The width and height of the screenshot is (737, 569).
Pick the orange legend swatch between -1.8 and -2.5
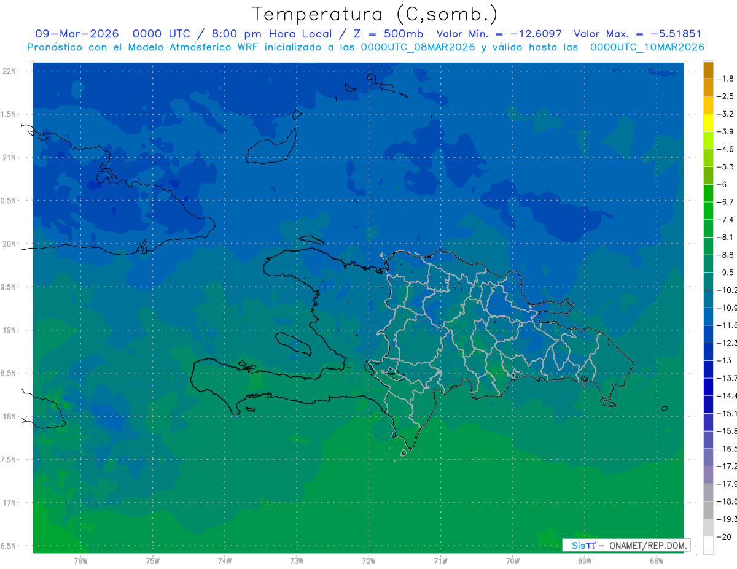tap(708, 88)
